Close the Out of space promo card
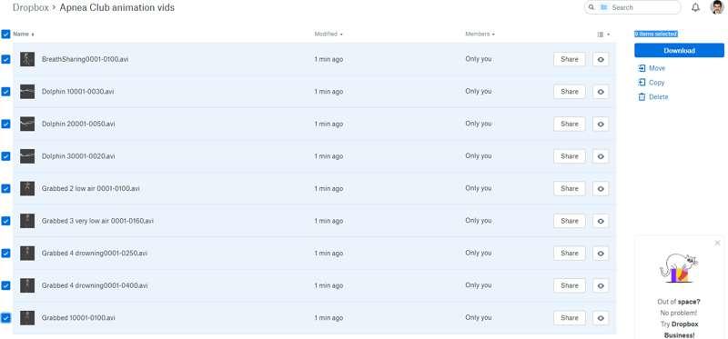The image size is (728, 339). pos(717,243)
